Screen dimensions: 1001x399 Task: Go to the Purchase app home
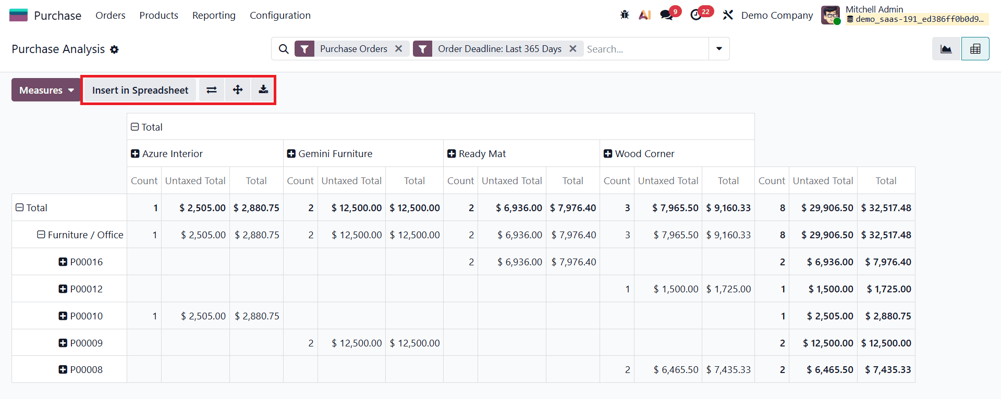tap(57, 16)
